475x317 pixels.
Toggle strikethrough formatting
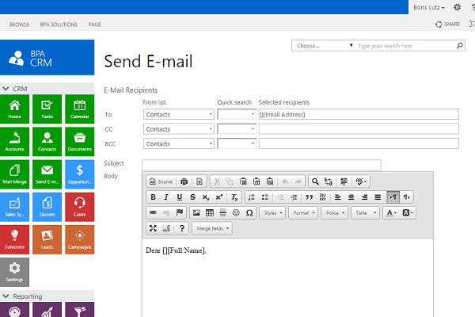pyautogui.click(x=192, y=197)
